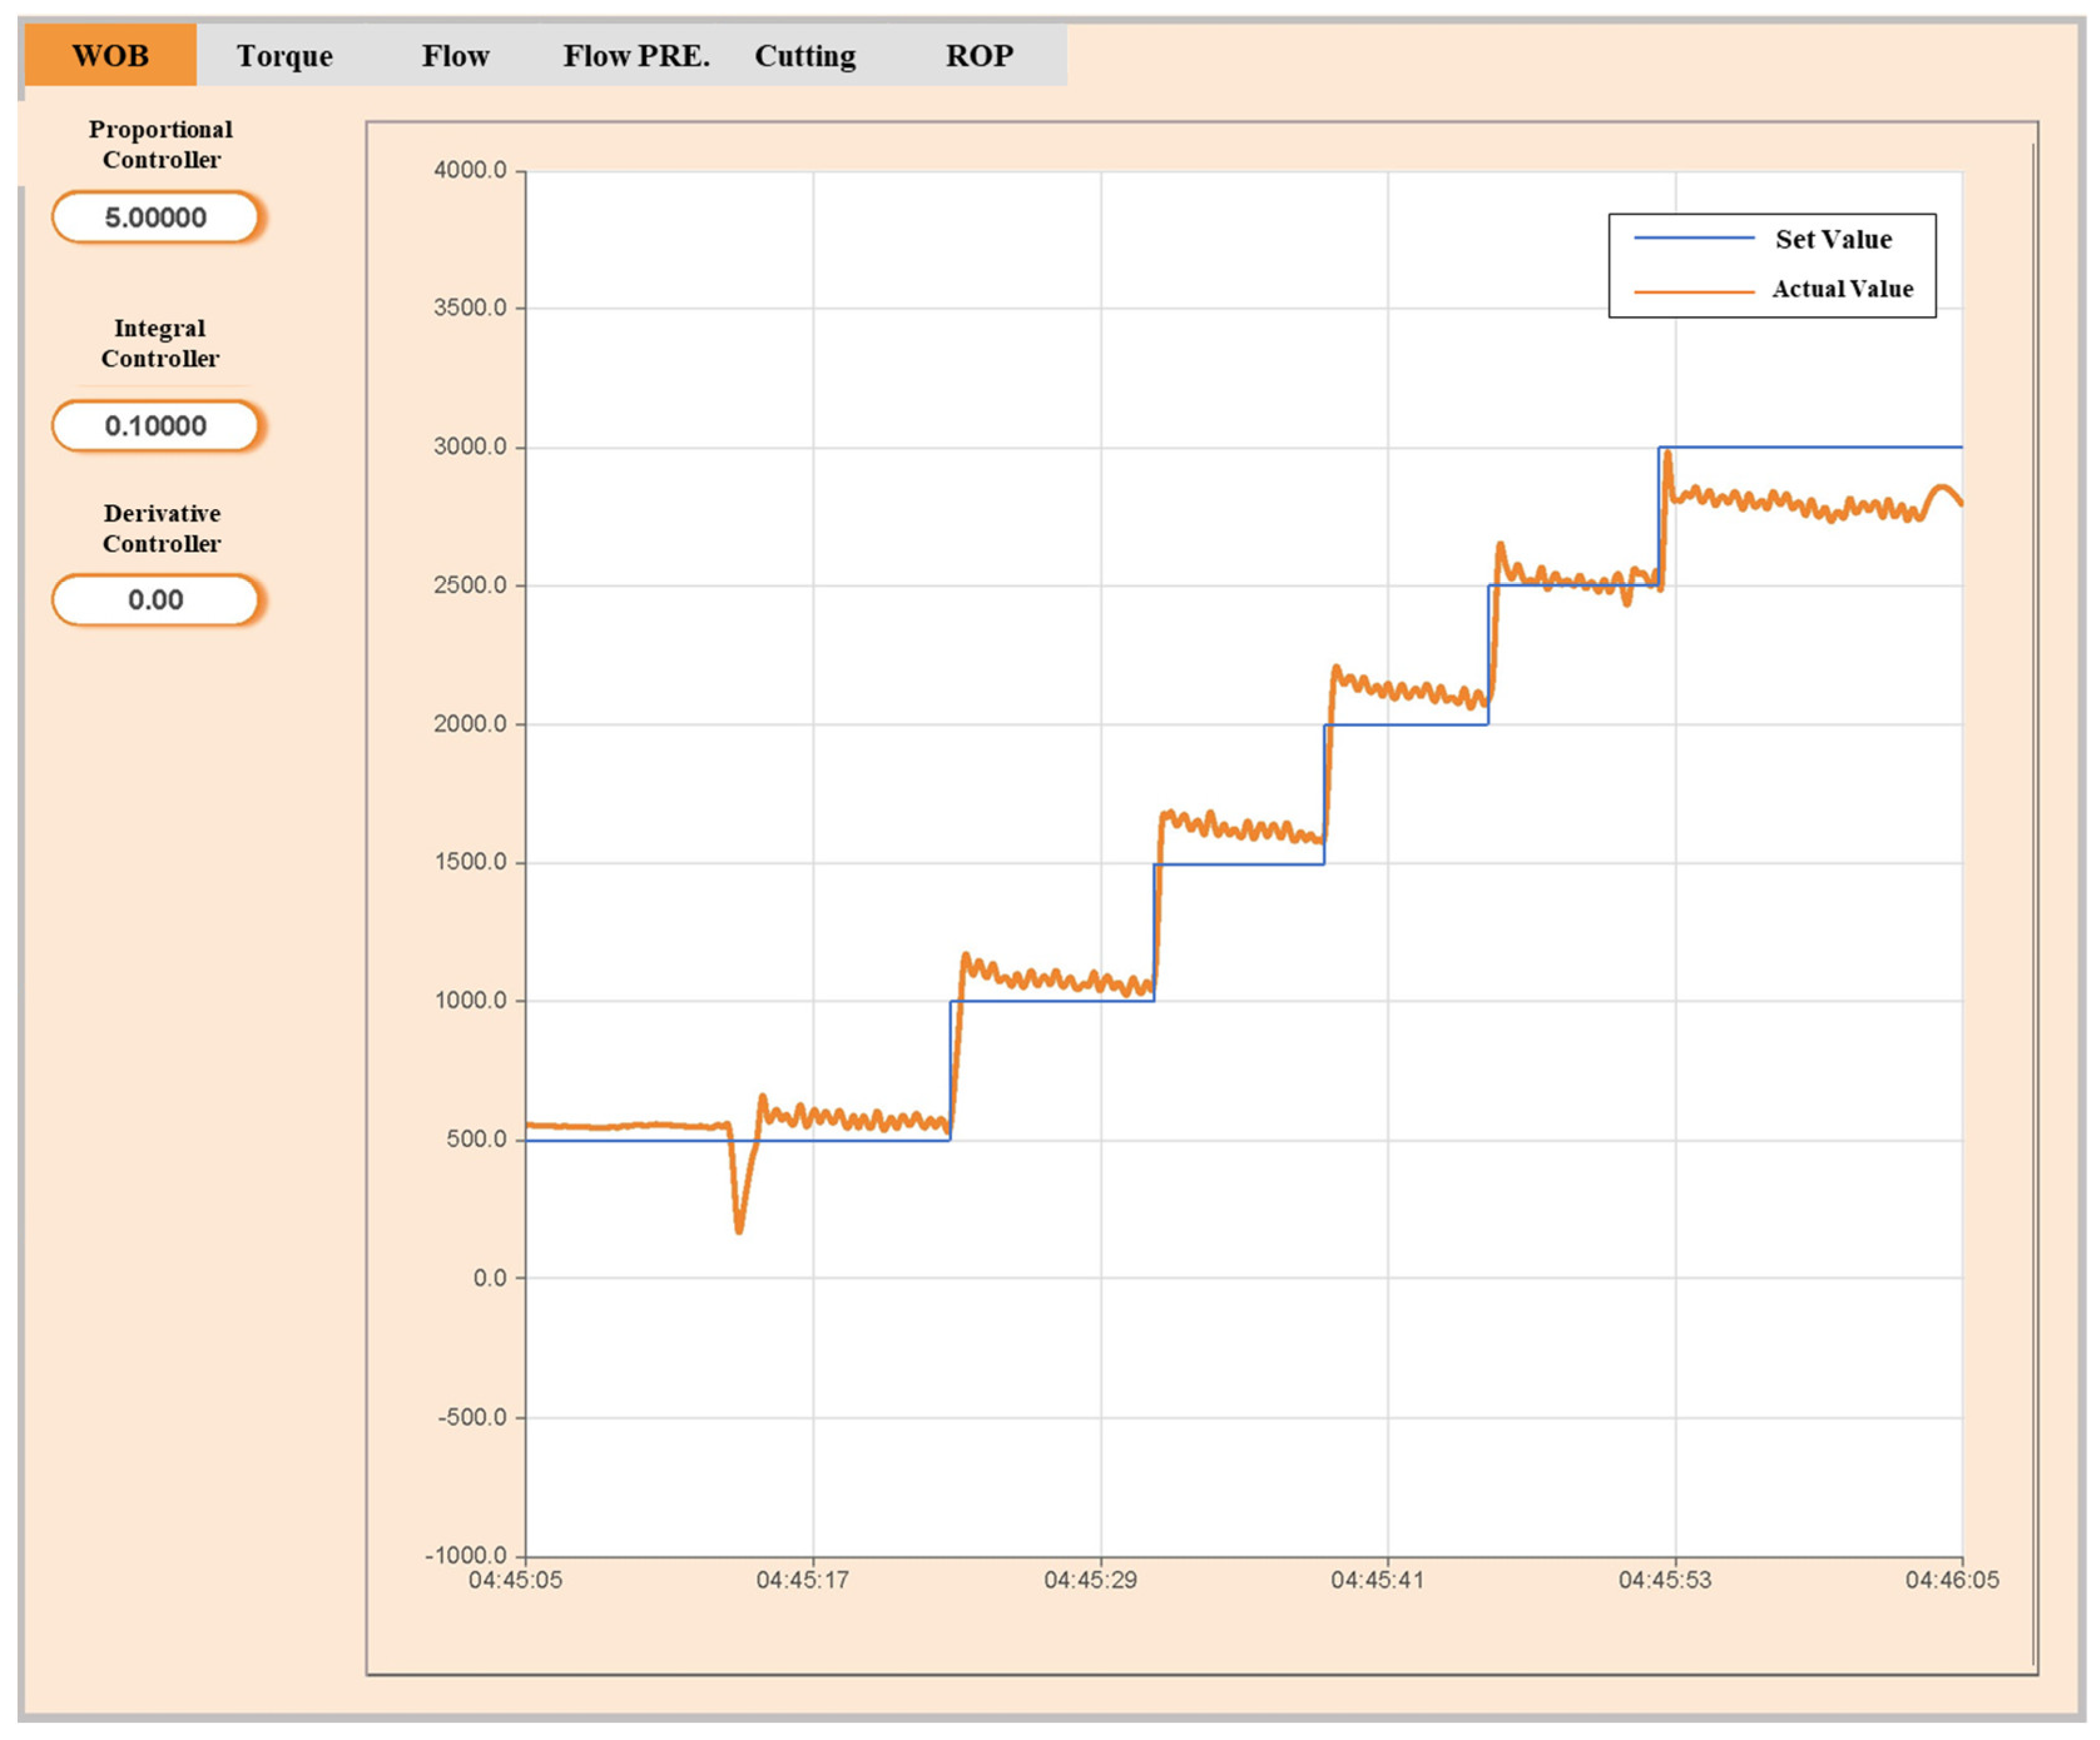Image resolution: width=2100 pixels, height=1740 pixels.
Task: Open the ROP tab
Action: (979, 56)
